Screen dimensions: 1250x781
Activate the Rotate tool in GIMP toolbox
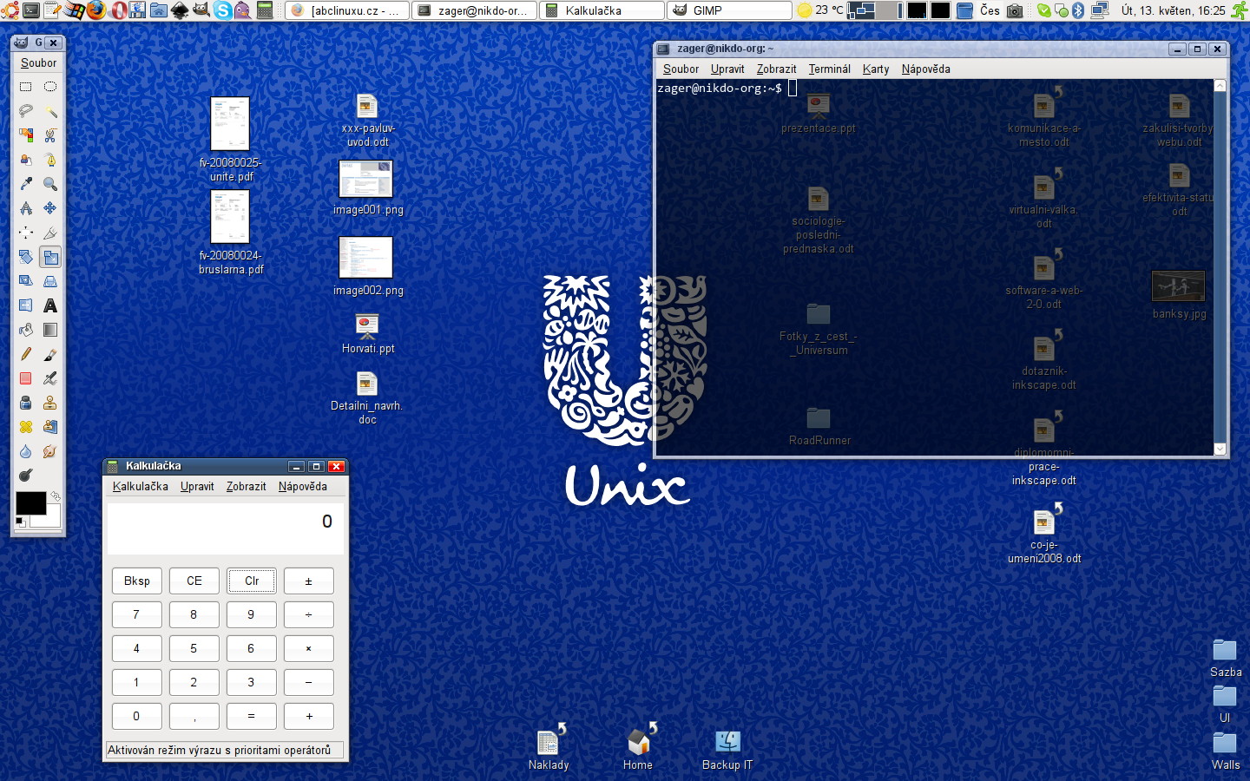[x=26, y=257]
